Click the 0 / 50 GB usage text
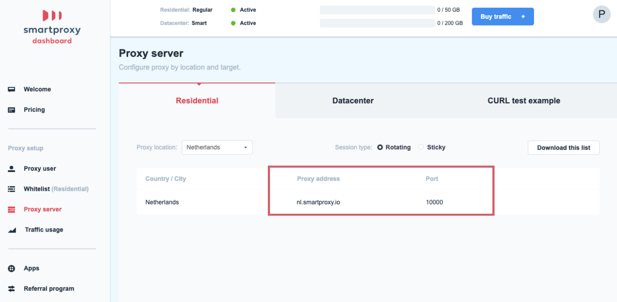The height and width of the screenshot is (302, 617). [x=449, y=10]
